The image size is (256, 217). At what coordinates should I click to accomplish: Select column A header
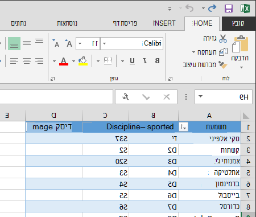click(x=209, y=116)
